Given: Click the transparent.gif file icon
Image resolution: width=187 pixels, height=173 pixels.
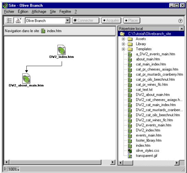Looking at the screenshot, I should (x=130, y=156).
